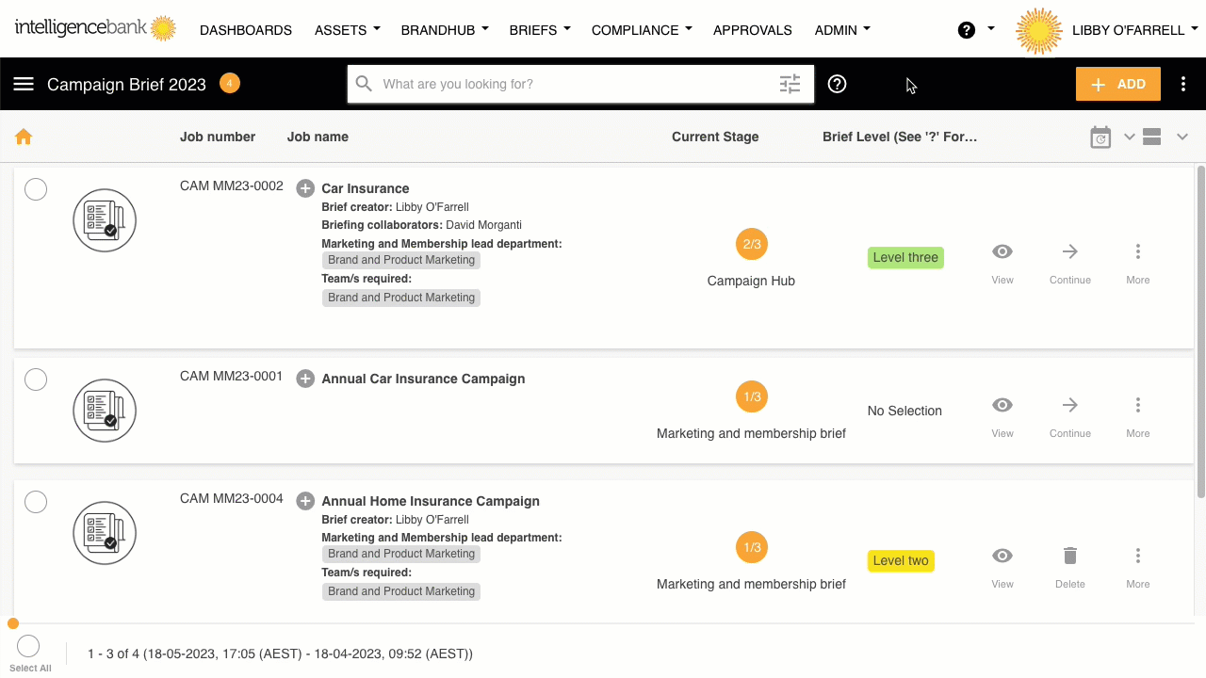Open the Dashboards menu item
1206x678 pixels.
[246, 30]
